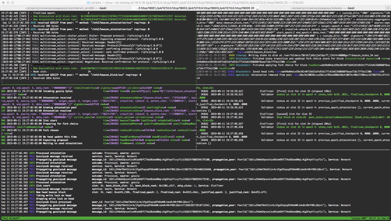Image resolution: width=391 pixels, height=221 pixels.
Task: Open the pegasys lodestar bash tab
Action: [x=322, y=8]
